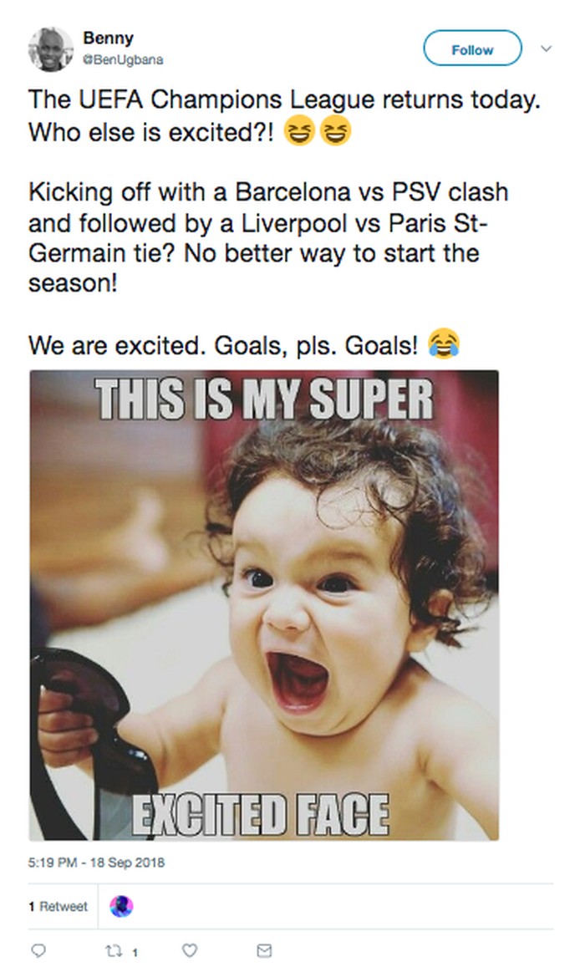Click the second grinning squint emoji
Image resolution: width=585 pixels, height=977 pixels.
[x=336, y=132]
